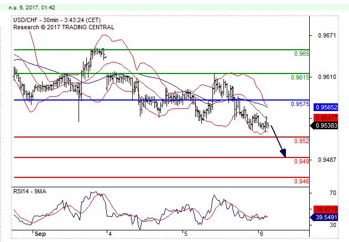Click the 0.952 red support label
Viewport: 349px width, 242px height.
click(x=301, y=141)
